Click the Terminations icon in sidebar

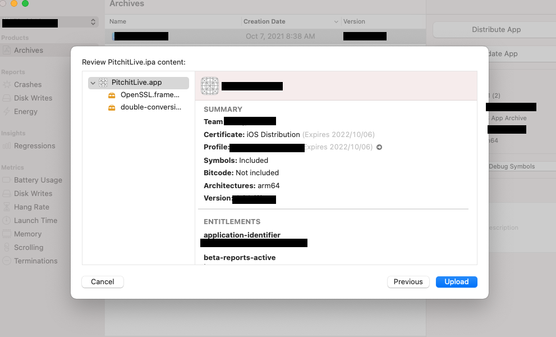[x=7, y=261]
